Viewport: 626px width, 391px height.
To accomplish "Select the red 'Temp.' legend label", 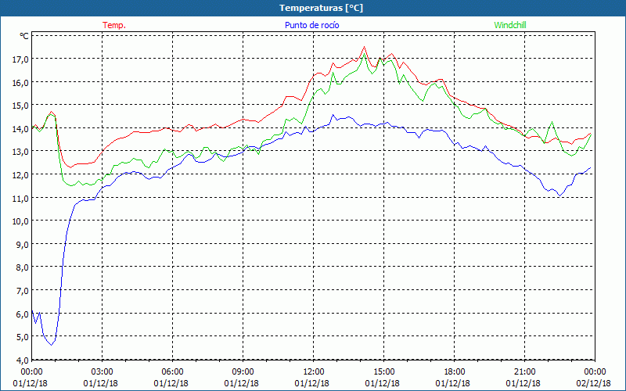I will tap(114, 25).
